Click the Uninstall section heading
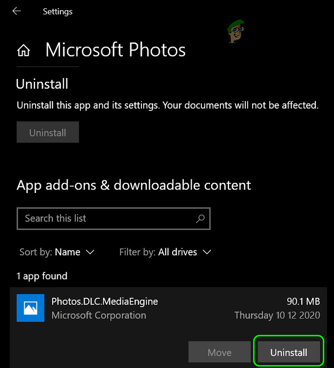The height and width of the screenshot is (368, 334). coord(42,84)
